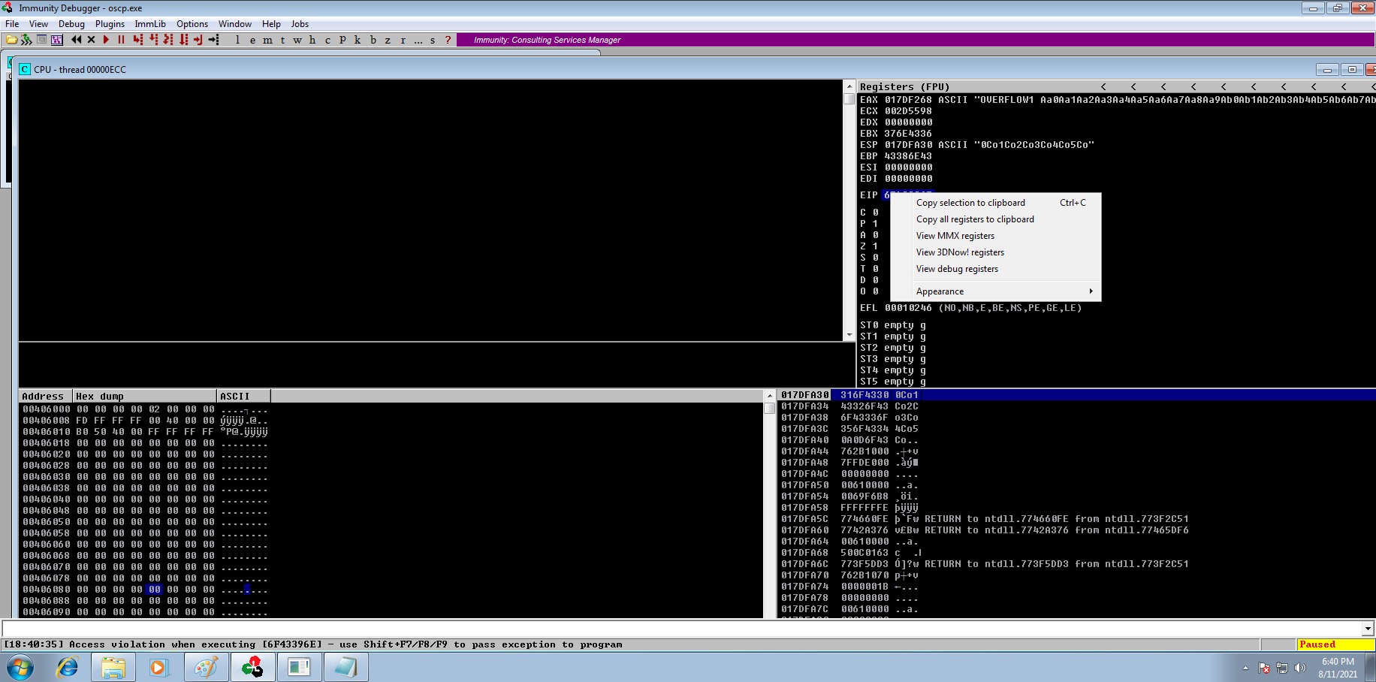Open Memory map via 'm' toolbar letter
The width and height of the screenshot is (1376, 682).
point(267,40)
